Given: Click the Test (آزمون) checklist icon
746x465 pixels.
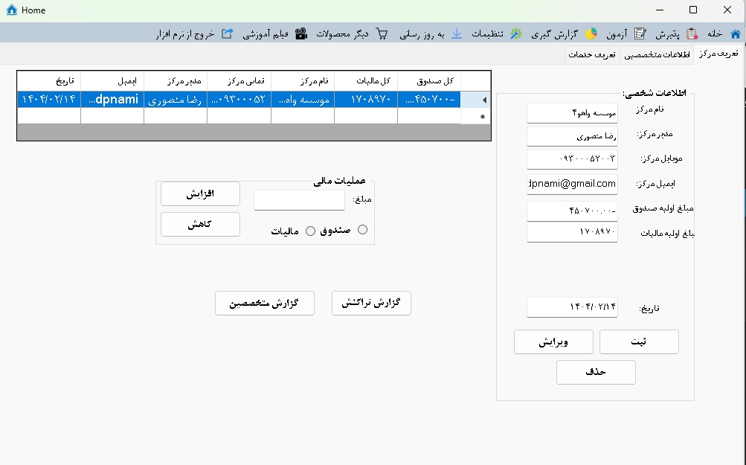Looking at the screenshot, I should tap(640, 33).
